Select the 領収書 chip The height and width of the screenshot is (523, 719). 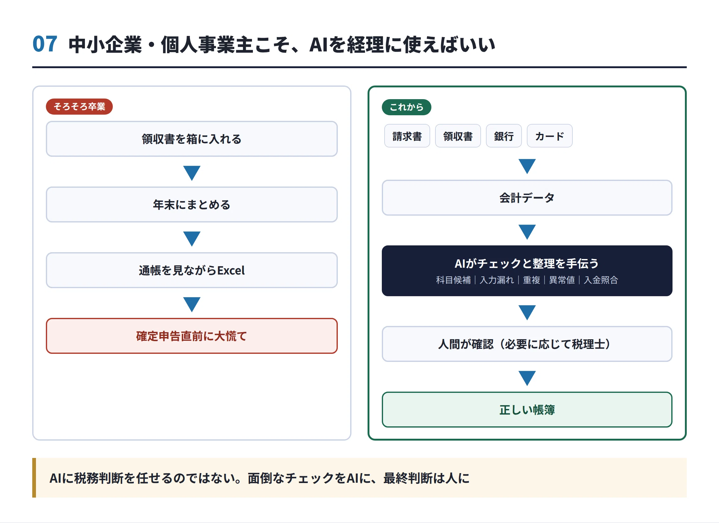tap(458, 136)
